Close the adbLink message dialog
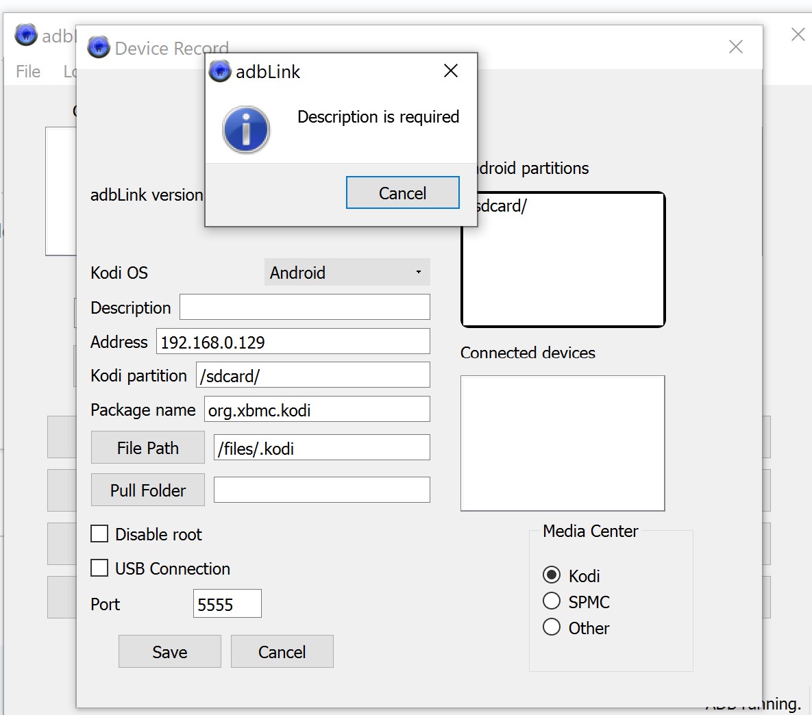Image resolution: width=812 pixels, height=715 pixels. [451, 71]
